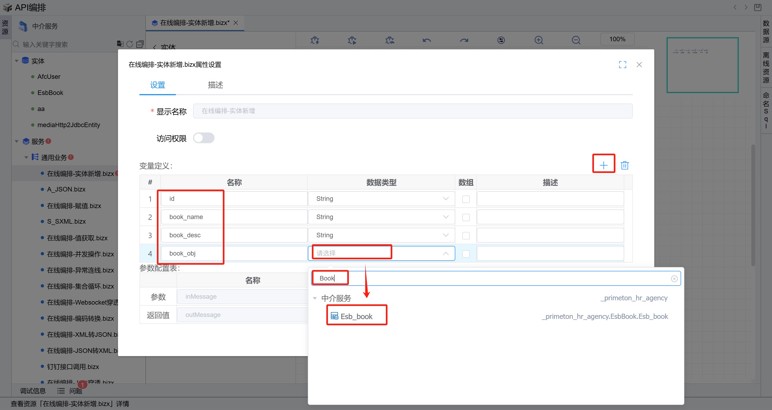This screenshot has height=410, width=772.
Task: Switch to the 描述 tab
Action: pyautogui.click(x=215, y=85)
